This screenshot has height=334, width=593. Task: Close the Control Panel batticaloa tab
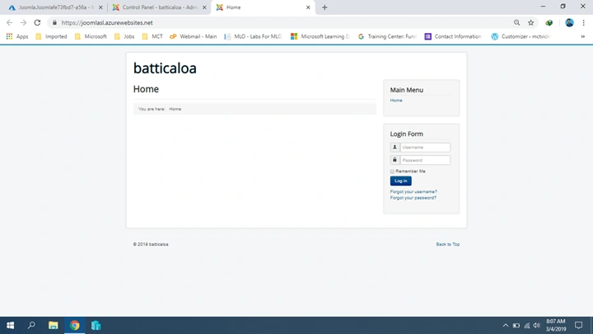pyautogui.click(x=204, y=7)
